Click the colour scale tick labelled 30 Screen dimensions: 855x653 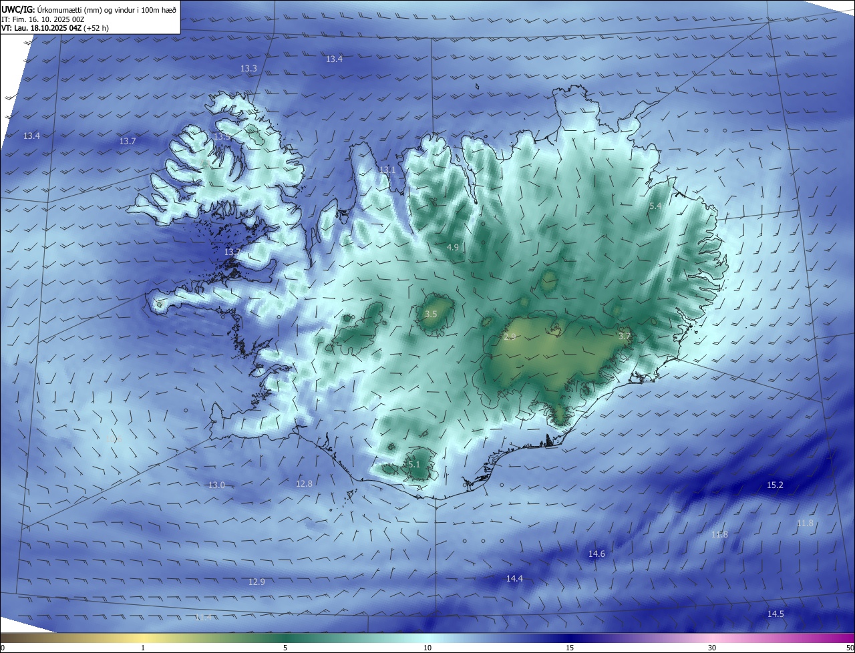click(x=712, y=648)
